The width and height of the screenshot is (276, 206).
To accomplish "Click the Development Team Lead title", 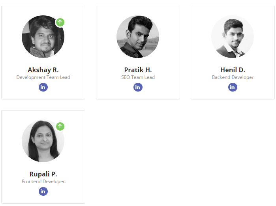I will (x=43, y=77).
